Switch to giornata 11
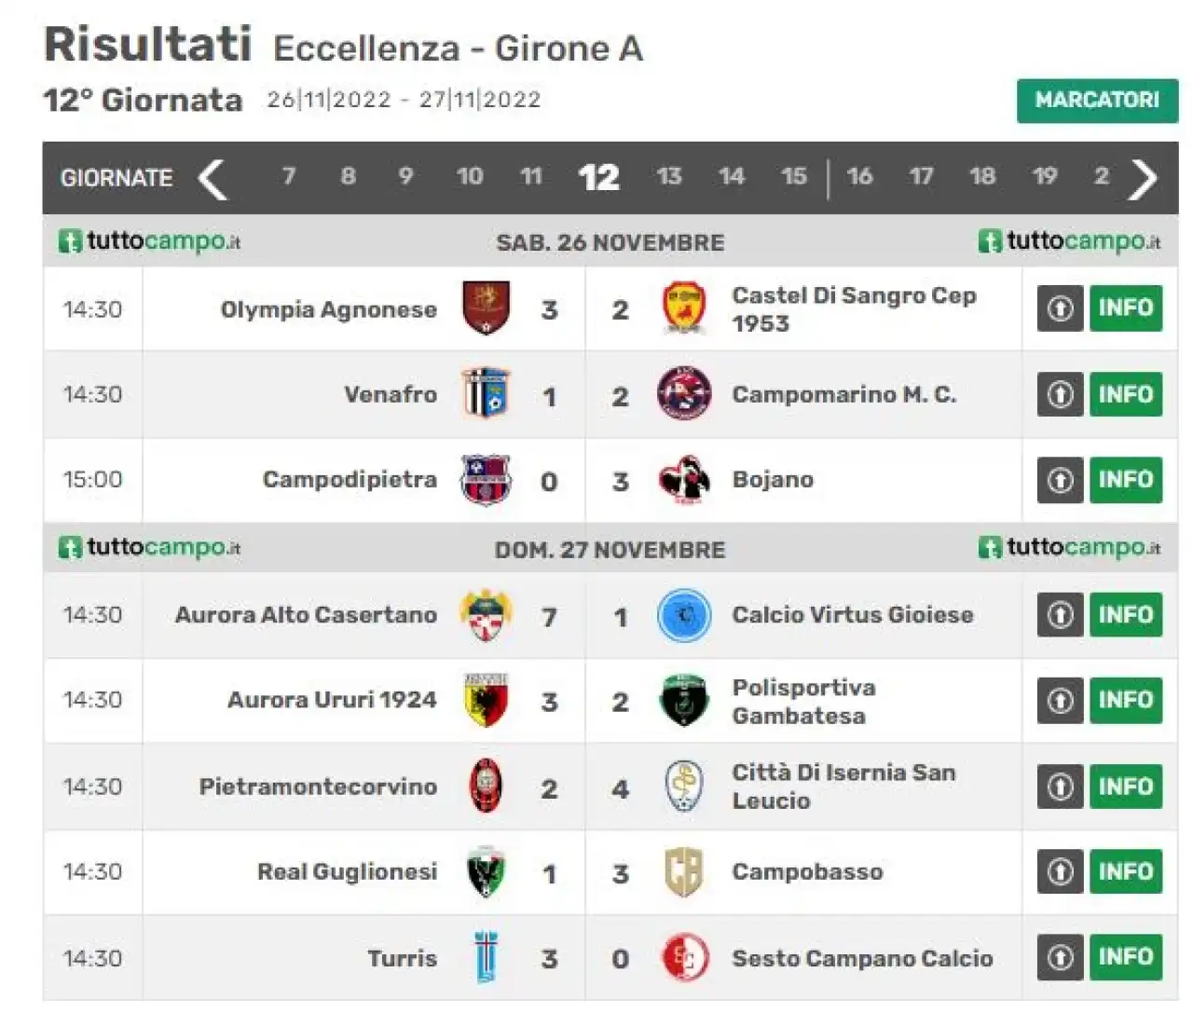 (x=531, y=177)
